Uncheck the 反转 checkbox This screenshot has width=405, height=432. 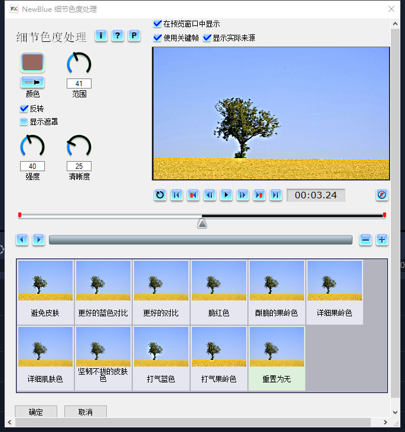[x=24, y=109]
